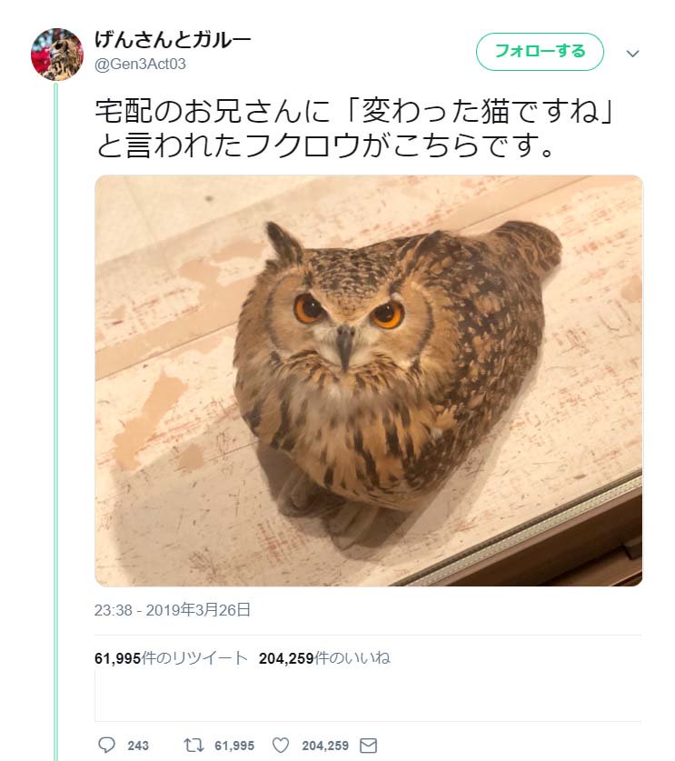
Task: Click the reply count number 243
Action: (x=137, y=744)
